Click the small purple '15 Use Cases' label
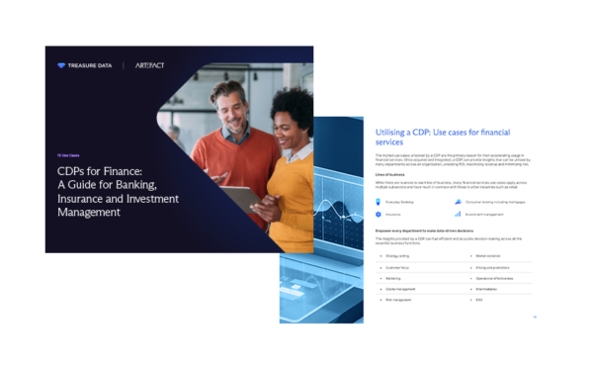 (x=68, y=155)
